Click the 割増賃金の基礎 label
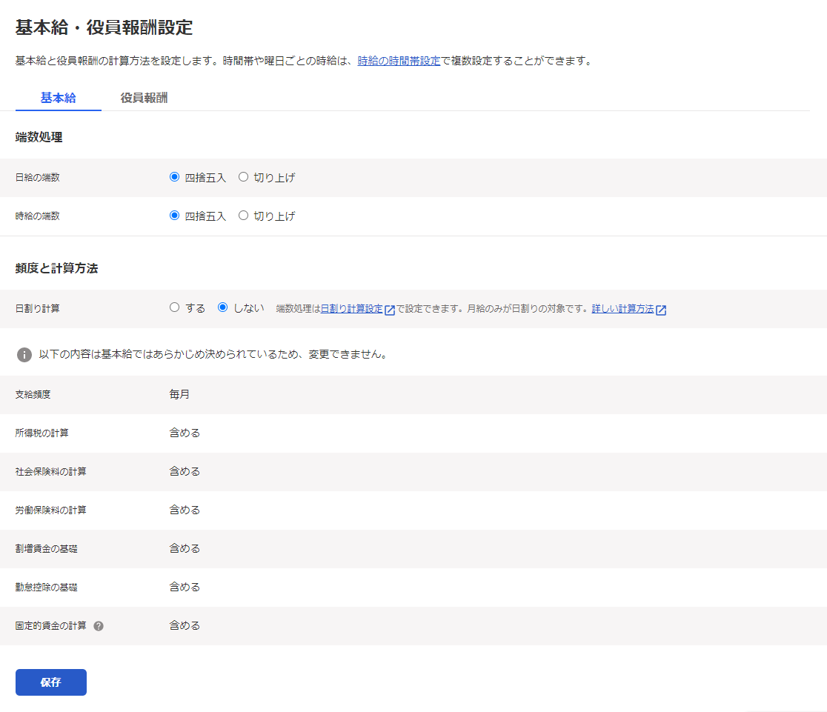827x712 pixels. pyautogui.click(x=47, y=548)
